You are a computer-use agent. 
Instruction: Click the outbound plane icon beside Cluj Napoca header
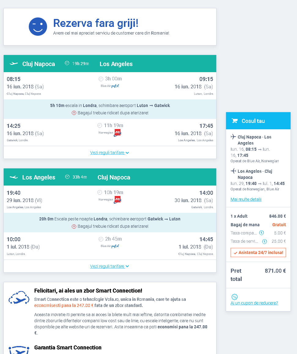pyautogui.click(x=14, y=64)
